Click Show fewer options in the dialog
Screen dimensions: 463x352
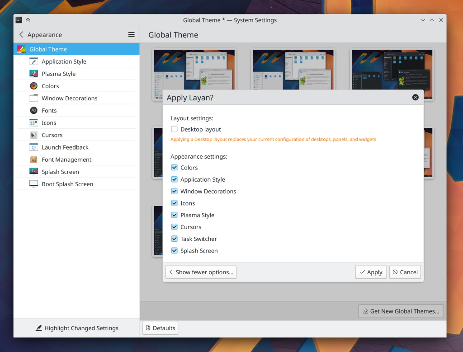(201, 272)
